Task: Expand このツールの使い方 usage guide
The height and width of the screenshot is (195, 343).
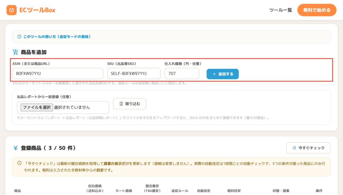Action: pos(171,37)
